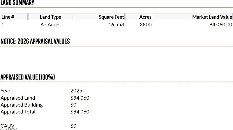The image size is (233, 130).
Task: Click the Appraised Building label
Action: pyautogui.click(x=22, y=105)
